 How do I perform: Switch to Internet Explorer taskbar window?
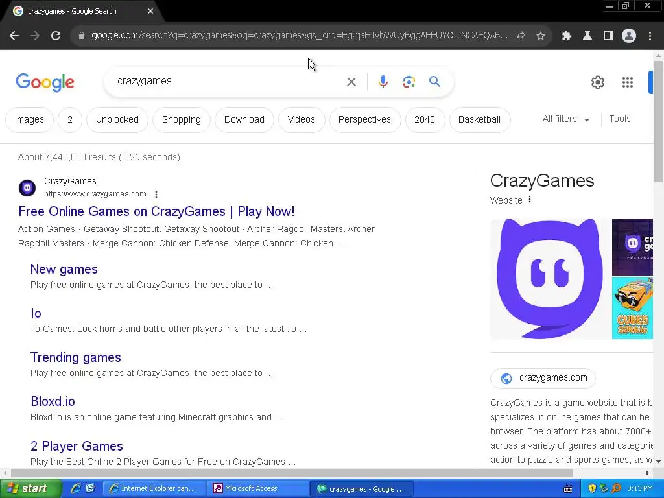click(154, 489)
